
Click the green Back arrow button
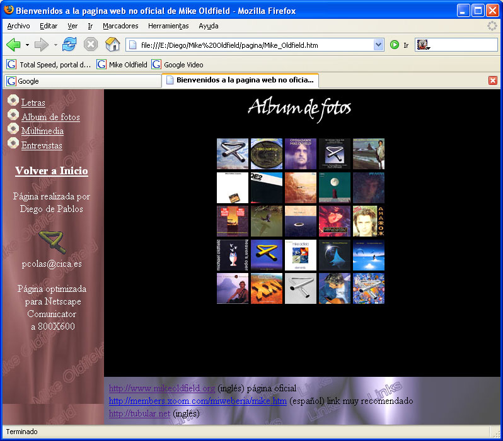(13, 45)
